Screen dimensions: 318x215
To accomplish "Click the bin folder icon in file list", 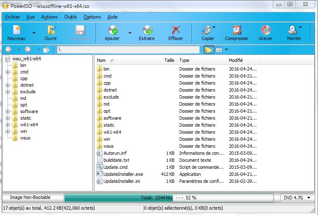I will coord(99,69).
